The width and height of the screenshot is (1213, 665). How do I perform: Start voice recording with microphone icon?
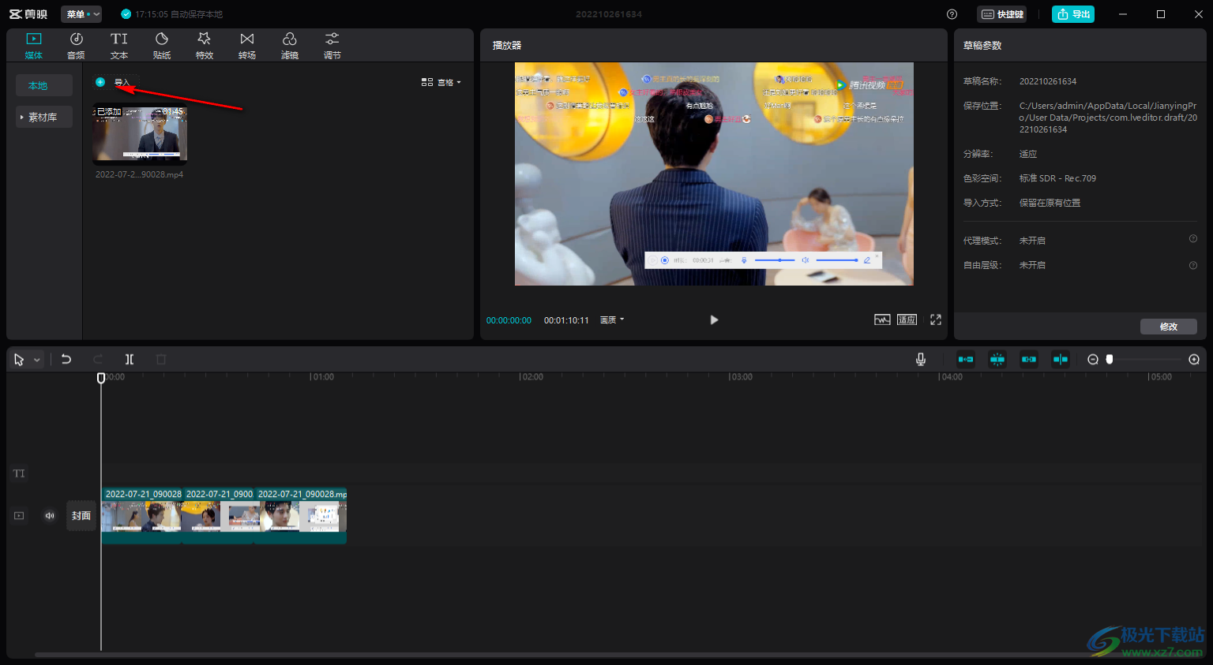pyautogui.click(x=921, y=359)
